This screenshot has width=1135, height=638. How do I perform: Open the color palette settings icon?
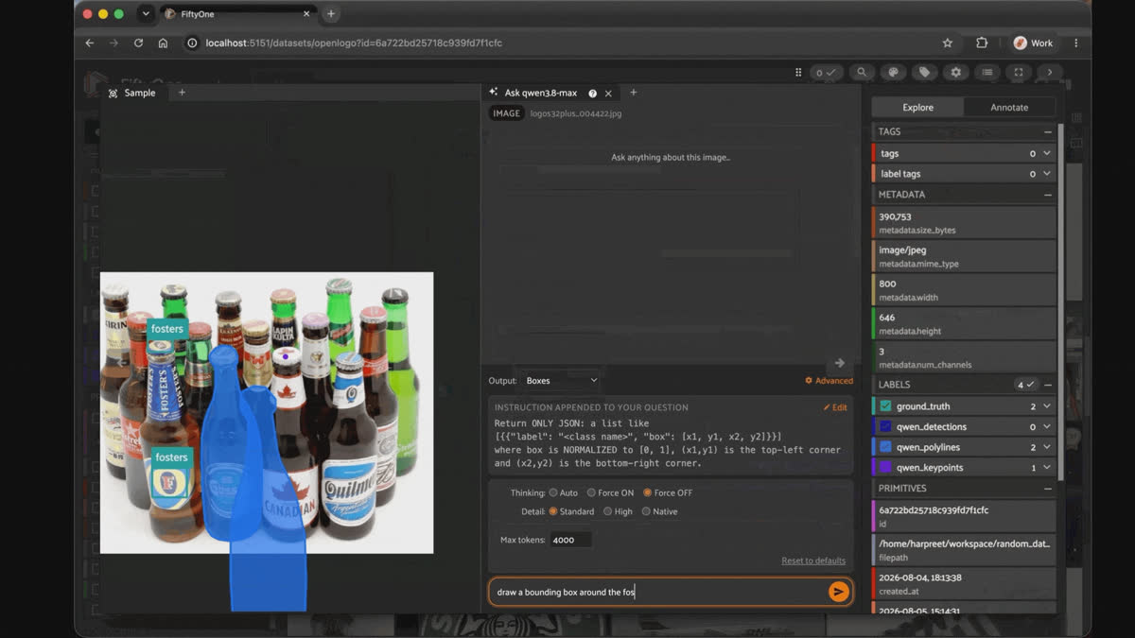click(892, 72)
